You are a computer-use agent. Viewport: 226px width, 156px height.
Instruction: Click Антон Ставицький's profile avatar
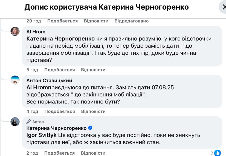(x=15, y=80)
